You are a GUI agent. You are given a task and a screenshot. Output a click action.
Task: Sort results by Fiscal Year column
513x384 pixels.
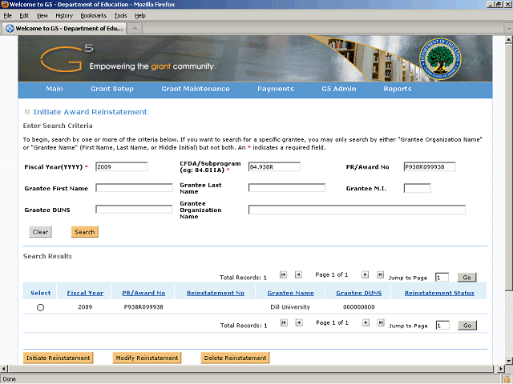click(85, 293)
